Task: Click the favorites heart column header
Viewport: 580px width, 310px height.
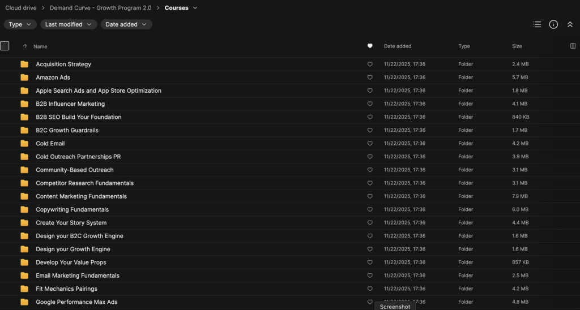Action: [x=370, y=46]
